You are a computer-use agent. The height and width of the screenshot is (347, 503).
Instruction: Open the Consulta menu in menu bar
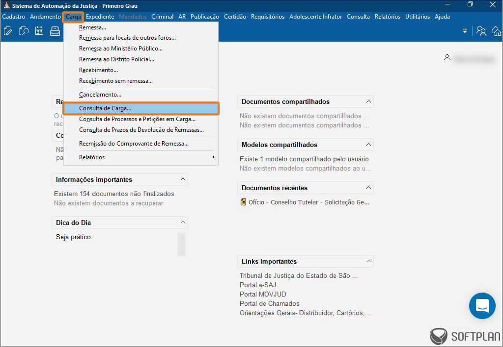click(x=358, y=17)
